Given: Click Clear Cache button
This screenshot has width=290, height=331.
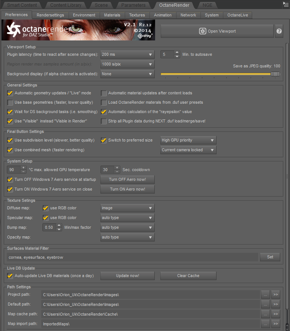Looking at the screenshot, I should [188, 276].
